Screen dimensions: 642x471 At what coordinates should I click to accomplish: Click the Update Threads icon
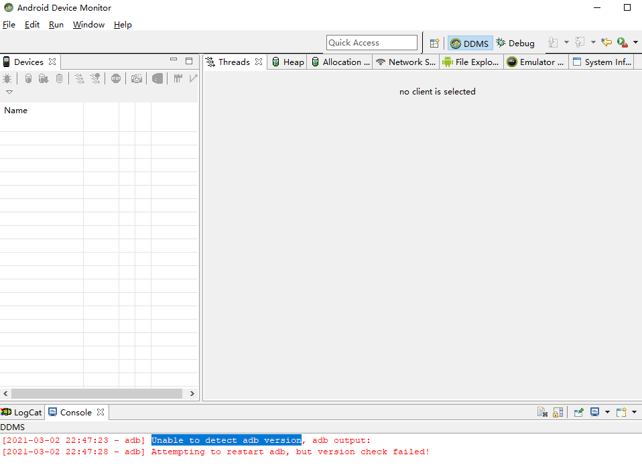(80, 78)
